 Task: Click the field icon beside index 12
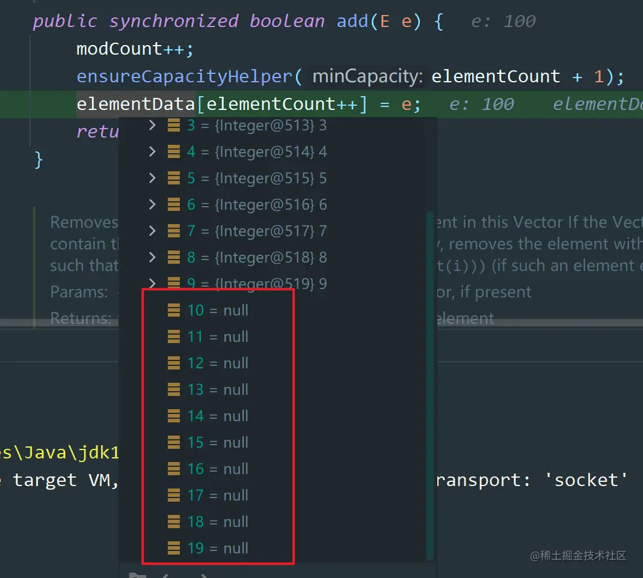point(174,363)
